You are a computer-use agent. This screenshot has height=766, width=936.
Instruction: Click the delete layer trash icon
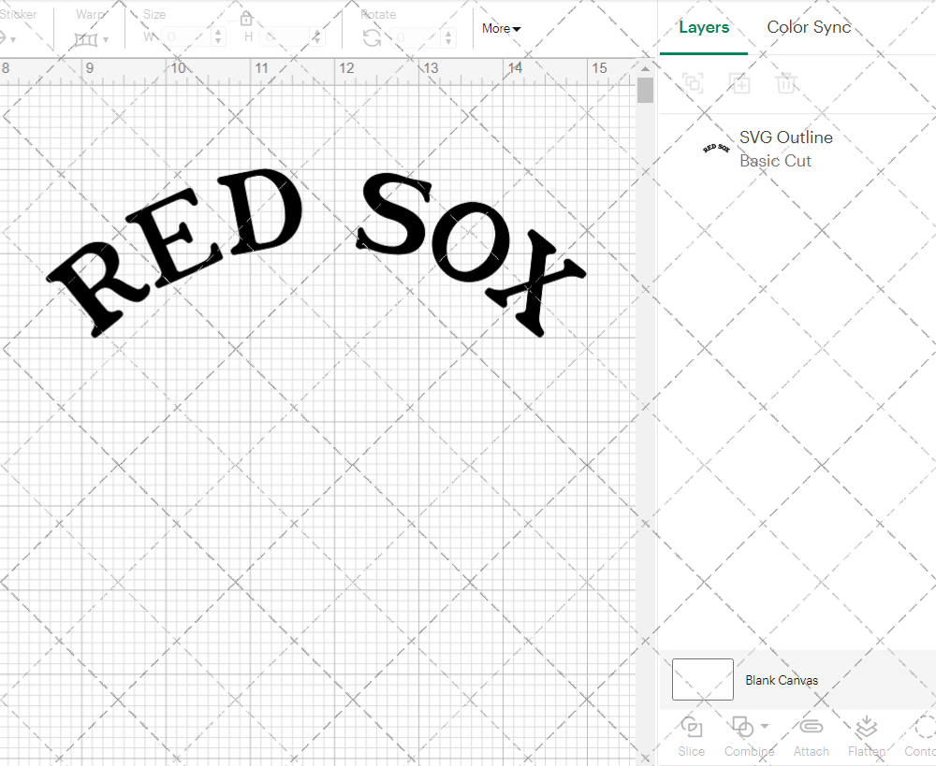[x=787, y=84]
